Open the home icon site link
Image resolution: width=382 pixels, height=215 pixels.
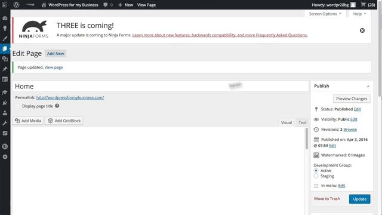(44, 5)
